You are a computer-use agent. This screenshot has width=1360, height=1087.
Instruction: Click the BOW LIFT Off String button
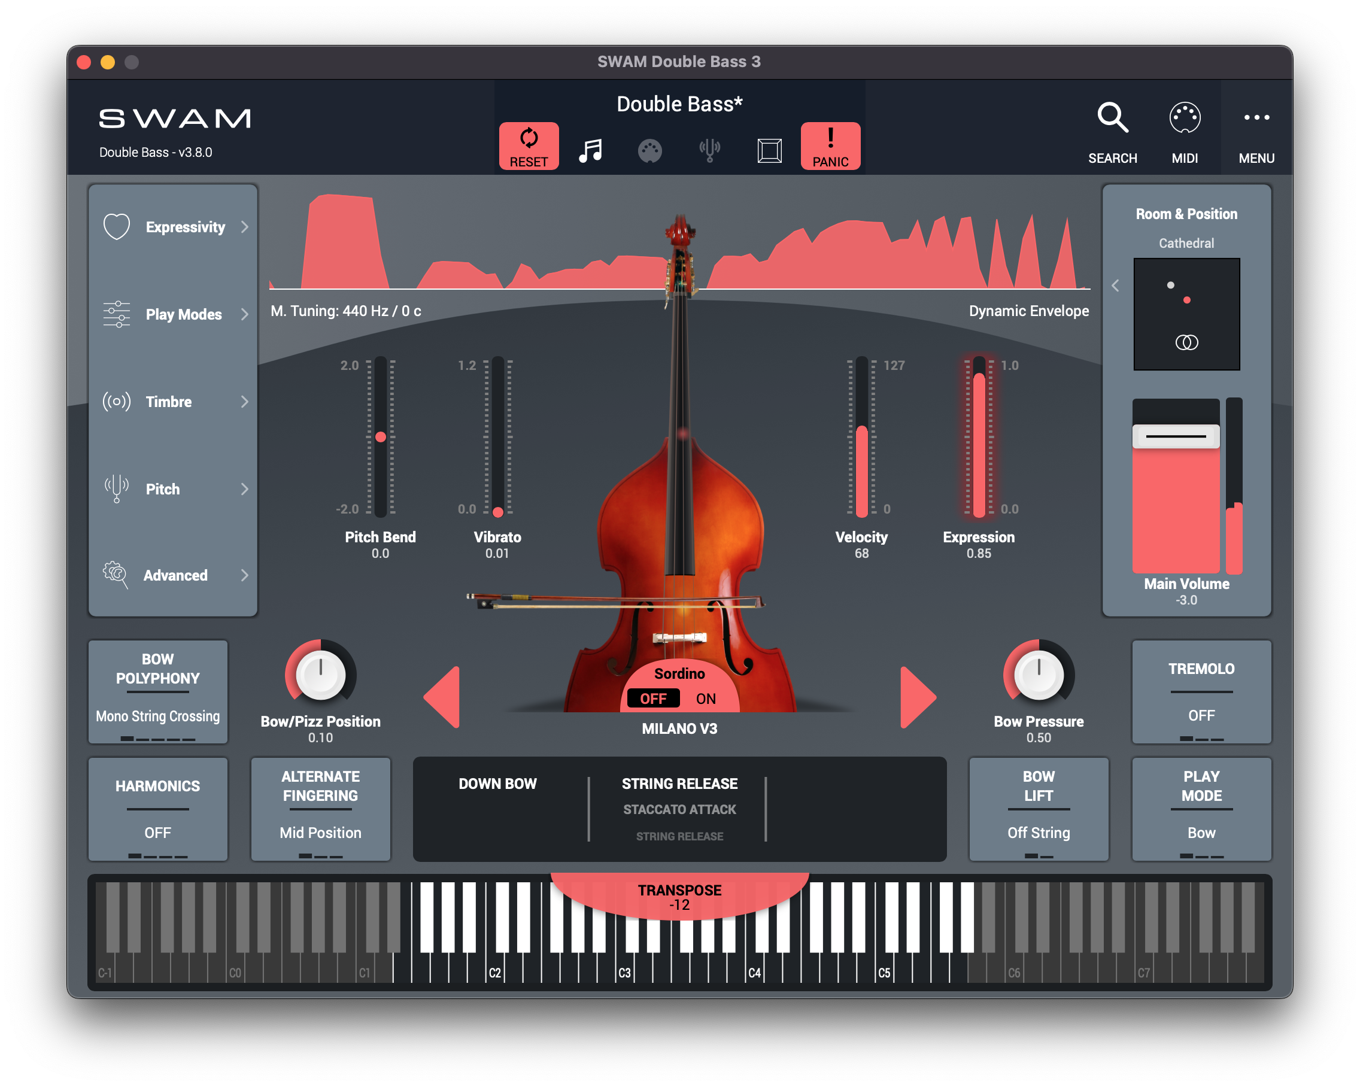(1039, 809)
